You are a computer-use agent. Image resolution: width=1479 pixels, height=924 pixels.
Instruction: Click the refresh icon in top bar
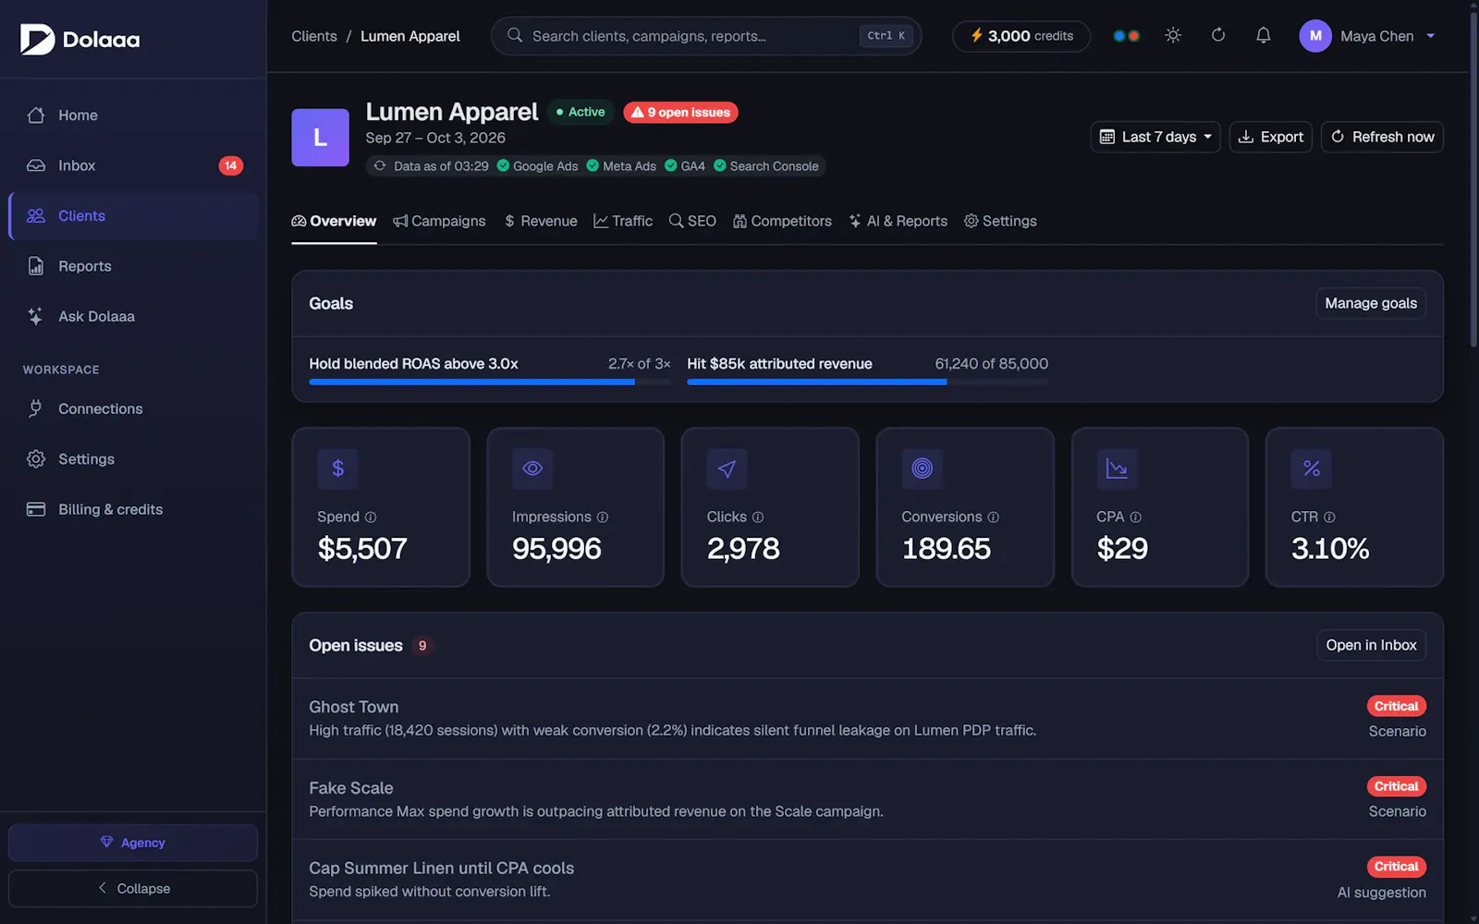click(1218, 35)
